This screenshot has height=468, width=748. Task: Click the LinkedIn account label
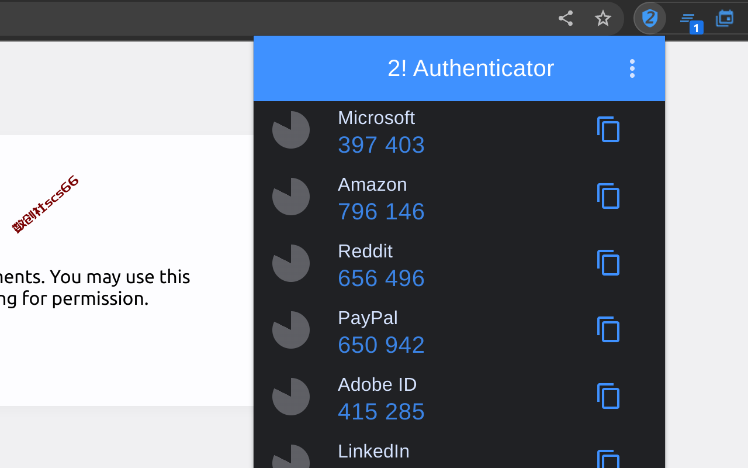pos(373,451)
